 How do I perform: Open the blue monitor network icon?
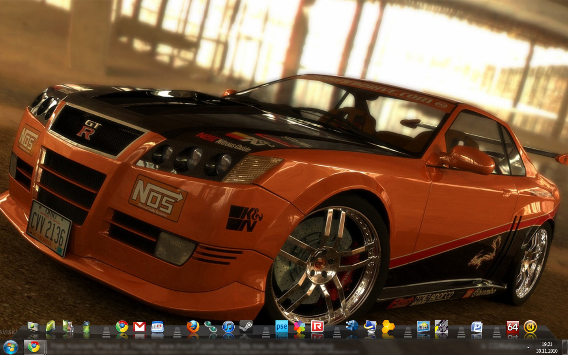tap(370, 327)
